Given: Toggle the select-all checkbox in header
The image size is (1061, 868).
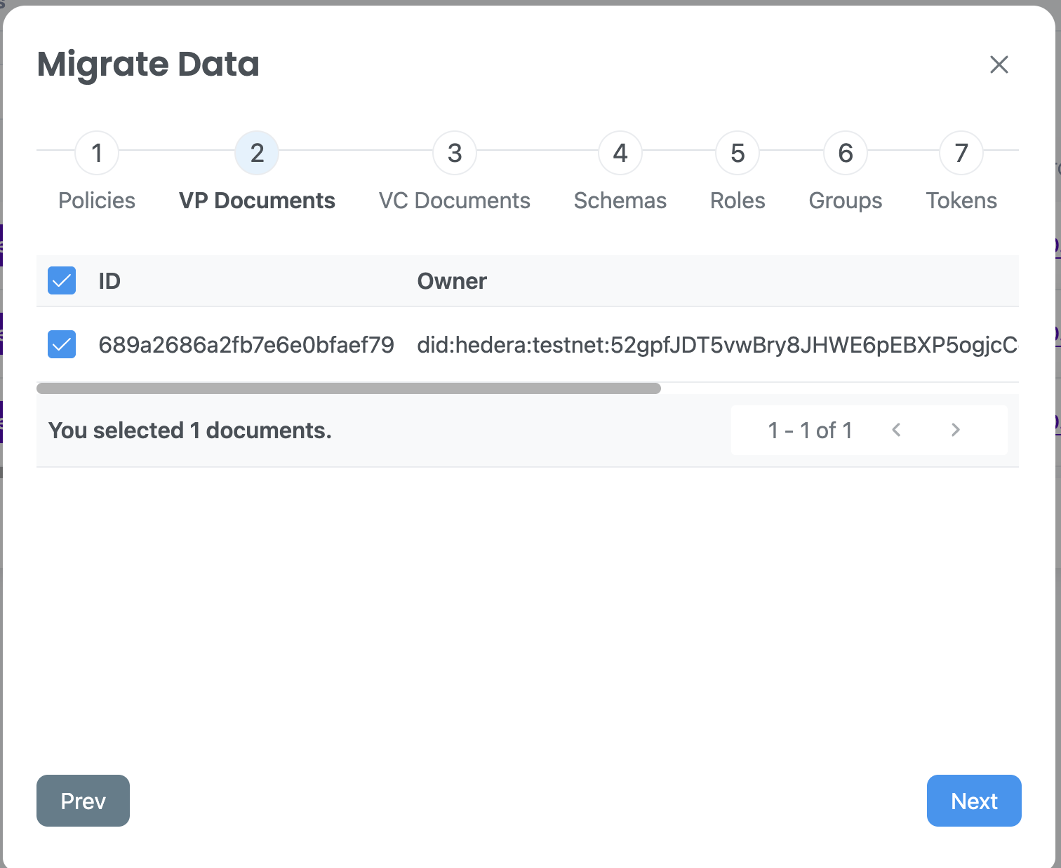Looking at the screenshot, I should click(62, 281).
